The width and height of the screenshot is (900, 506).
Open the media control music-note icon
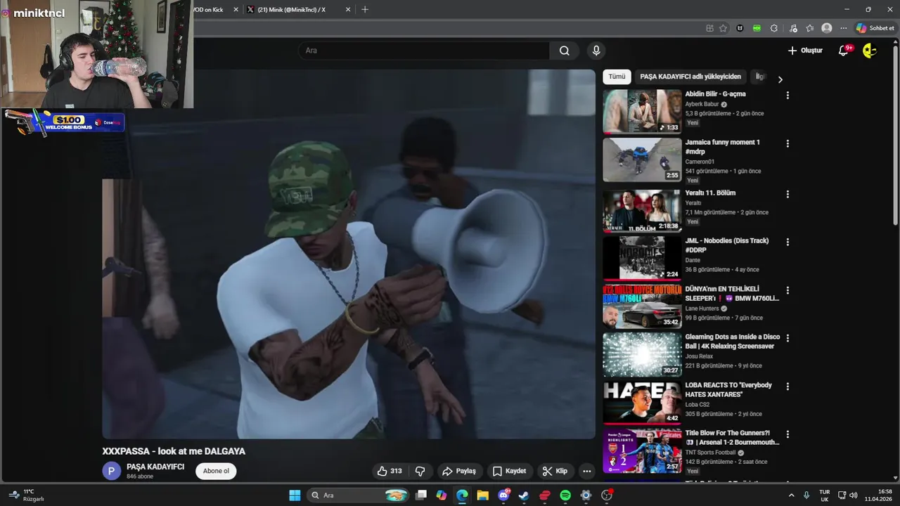pos(793,28)
